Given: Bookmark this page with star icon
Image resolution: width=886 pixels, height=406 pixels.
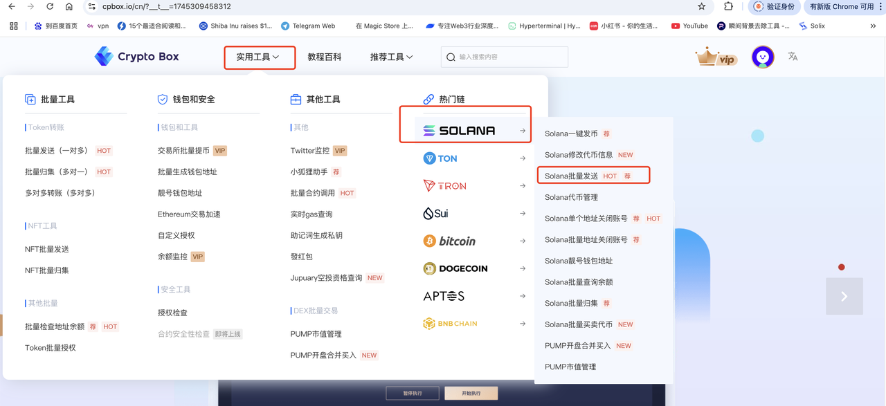Looking at the screenshot, I should pos(702,7).
